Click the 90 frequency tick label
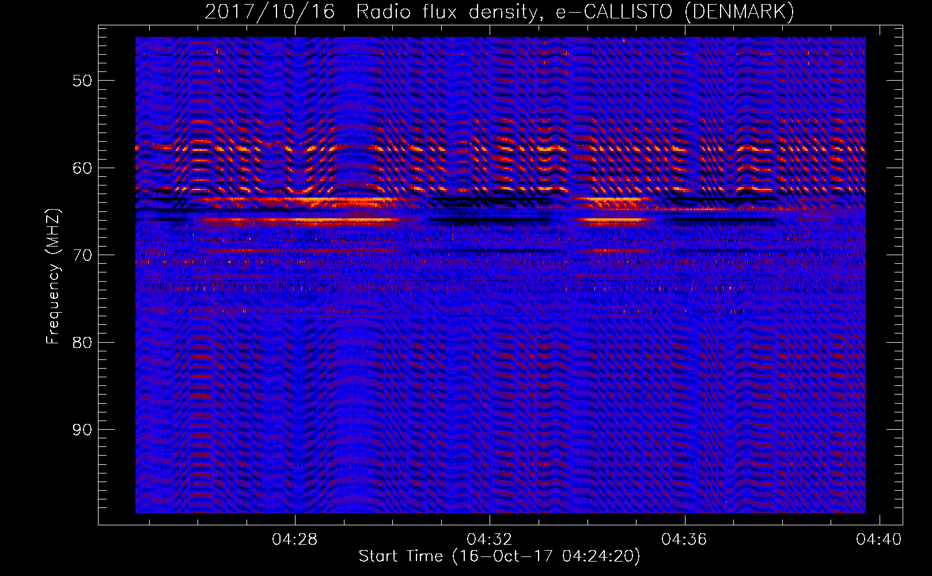 click(x=82, y=430)
